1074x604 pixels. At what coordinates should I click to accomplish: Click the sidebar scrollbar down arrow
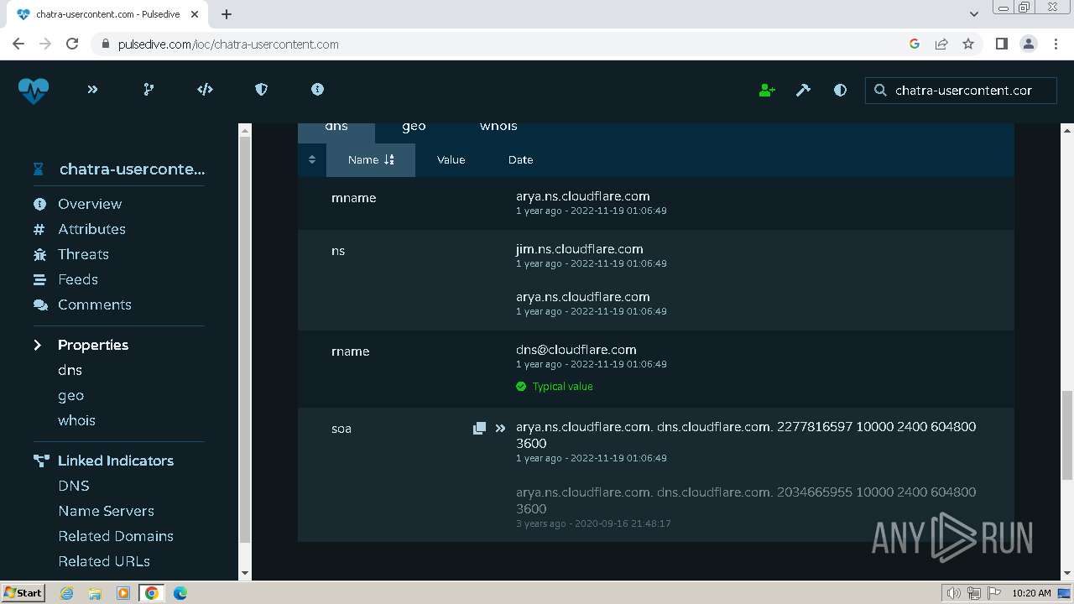click(245, 573)
